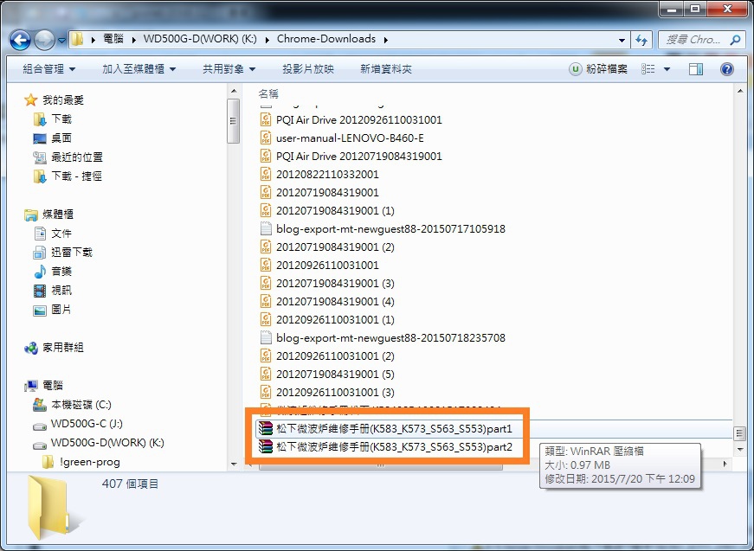Viewport: 754px width, 551px height.
Task: Open the 迅雷下載 library
Action: 72,253
